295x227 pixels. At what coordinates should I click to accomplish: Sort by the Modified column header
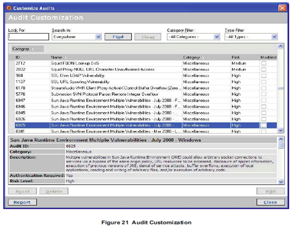(x=268, y=57)
